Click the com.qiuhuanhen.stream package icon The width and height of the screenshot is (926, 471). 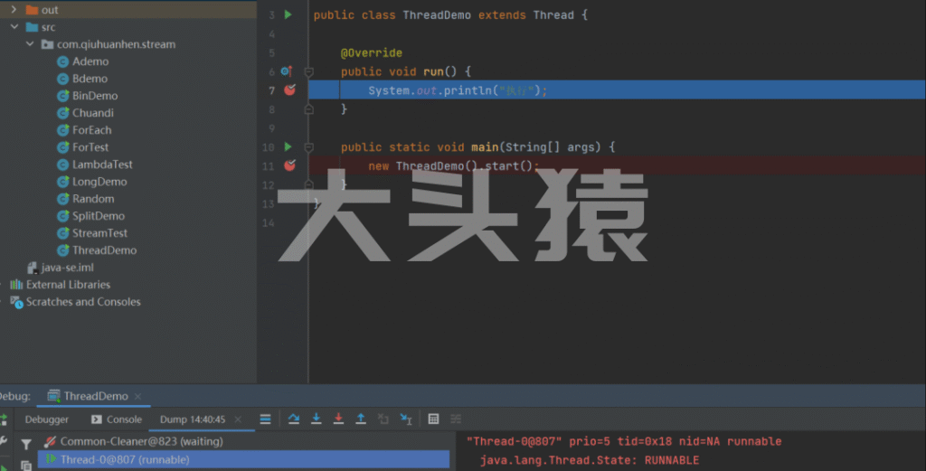(47, 44)
